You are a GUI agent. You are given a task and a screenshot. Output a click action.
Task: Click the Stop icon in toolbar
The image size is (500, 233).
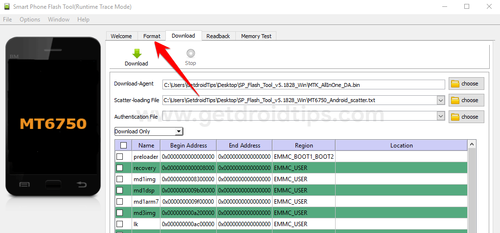pos(190,53)
